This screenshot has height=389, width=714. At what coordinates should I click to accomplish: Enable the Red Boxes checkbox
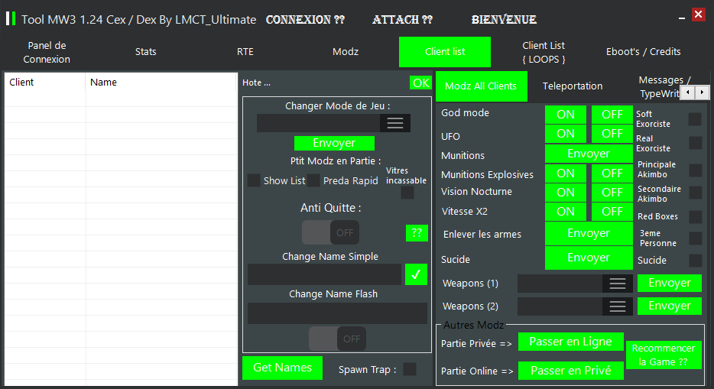[x=695, y=216]
